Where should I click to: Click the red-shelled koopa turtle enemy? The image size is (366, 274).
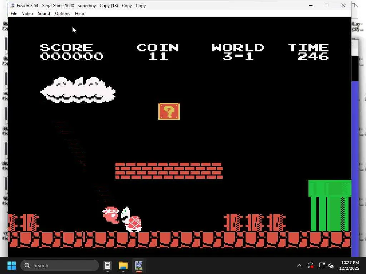coord(131,219)
